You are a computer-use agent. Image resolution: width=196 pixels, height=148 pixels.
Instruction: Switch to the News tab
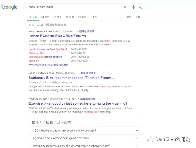pos(70,17)
